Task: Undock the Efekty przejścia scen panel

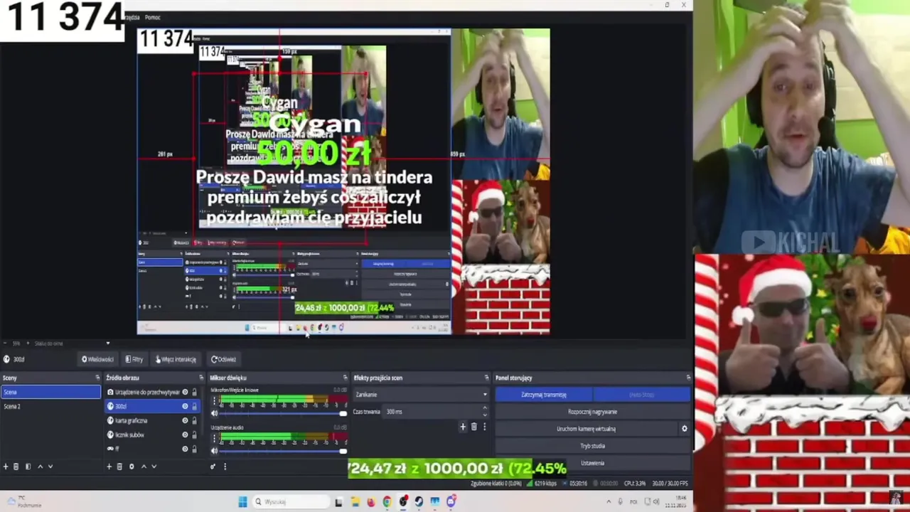Action: pos(486,378)
